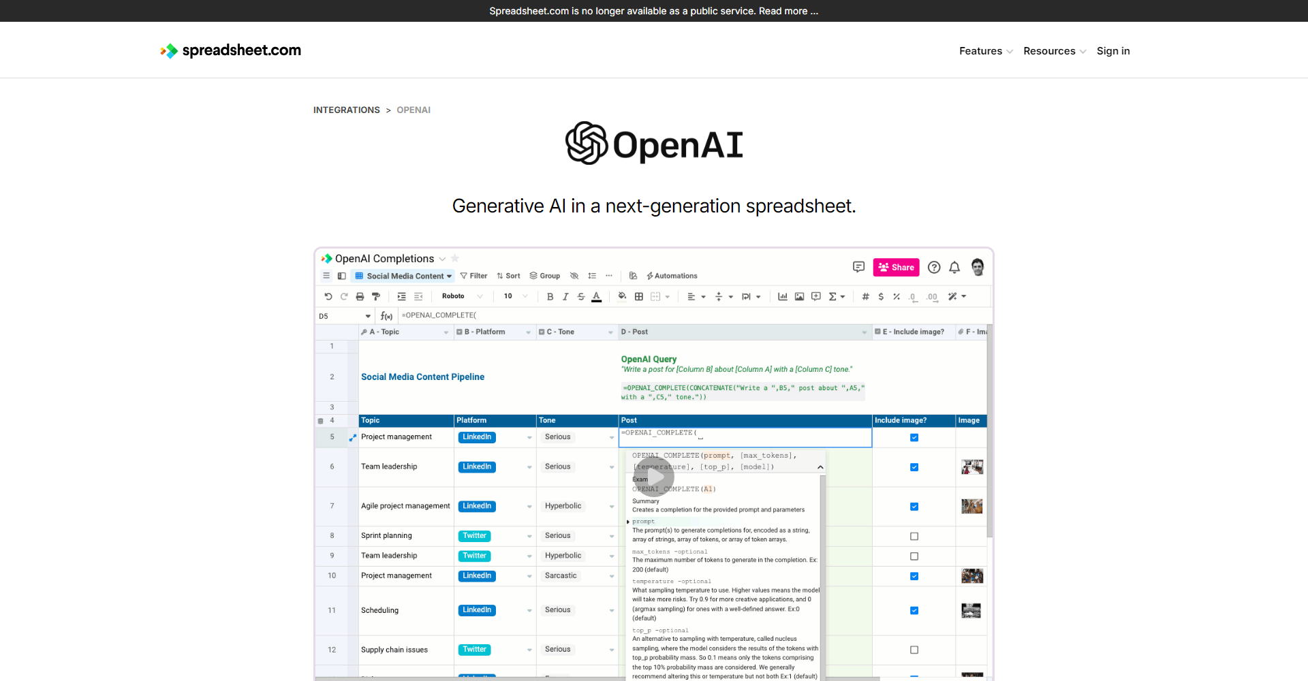Toggle strikethrough formatting
The height and width of the screenshot is (681, 1308).
pos(581,296)
